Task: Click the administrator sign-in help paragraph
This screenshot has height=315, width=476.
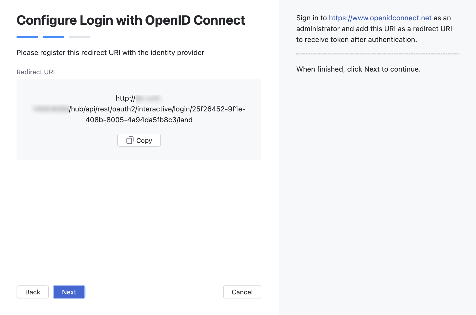Action: coord(374,29)
